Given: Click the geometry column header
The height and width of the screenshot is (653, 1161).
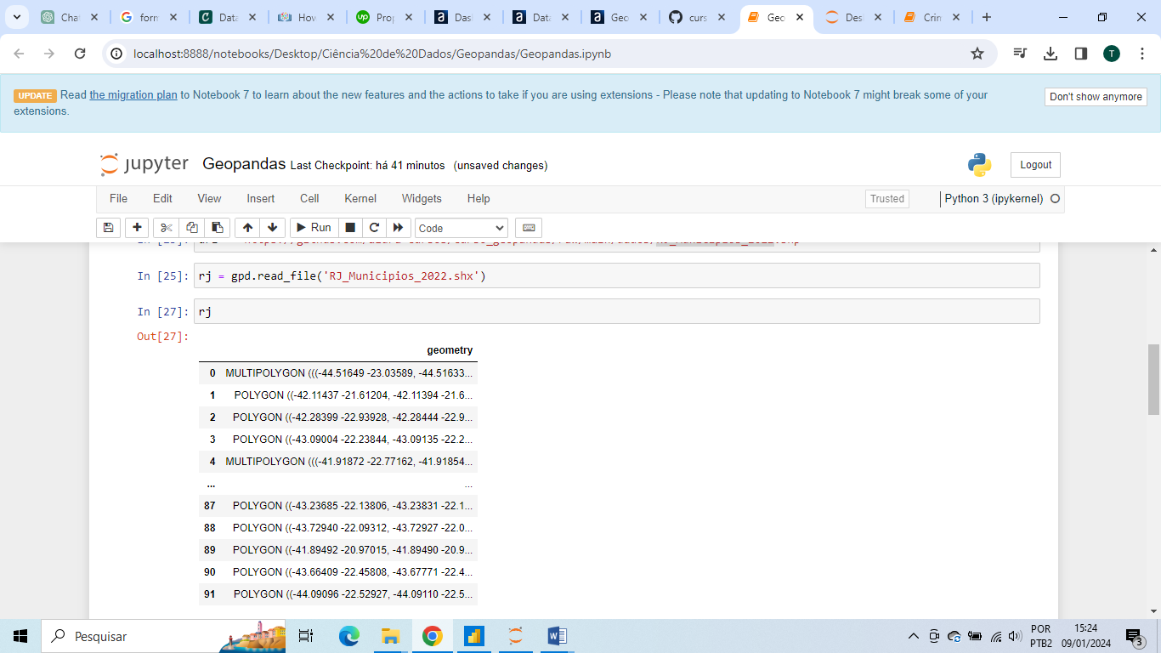Looking at the screenshot, I should coord(450,350).
